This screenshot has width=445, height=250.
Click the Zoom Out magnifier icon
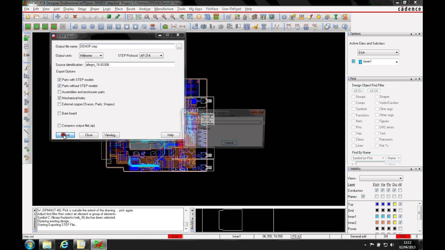click(172, 17)
